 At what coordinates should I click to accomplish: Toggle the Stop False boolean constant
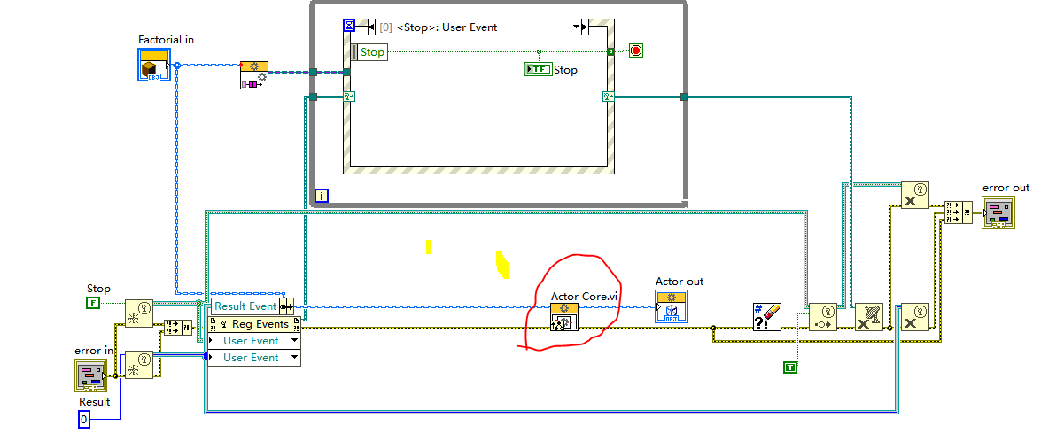coord(92,303)
